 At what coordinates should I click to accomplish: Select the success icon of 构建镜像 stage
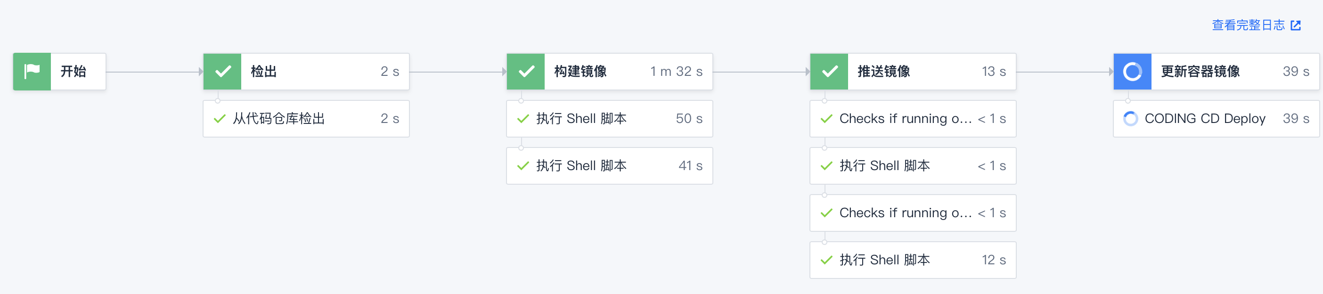[525, 72]
